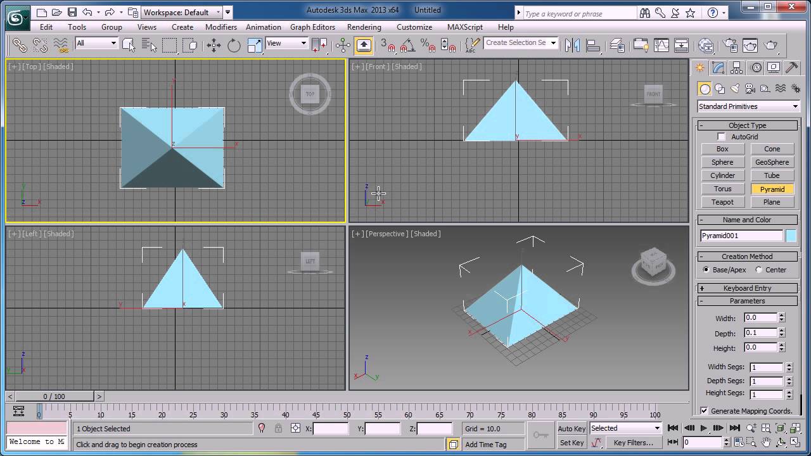Click the Align tool icon
Image resolution: width=811 pixels, height=456 pixels.
point(594,45)
